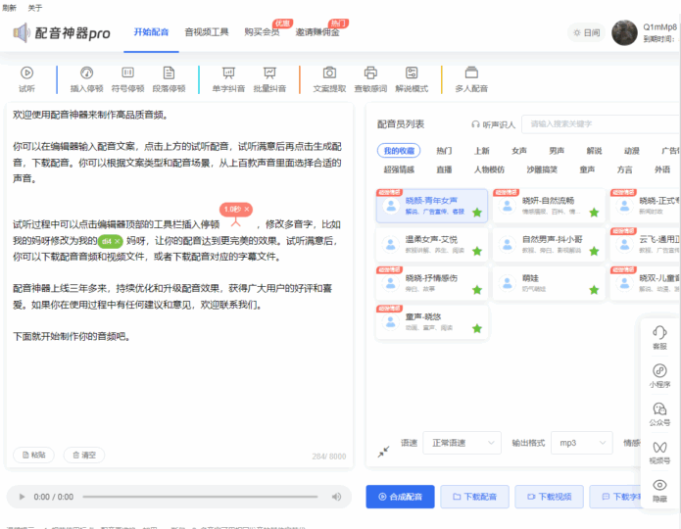Toggle favorite star on 萌娃

pos(594,290)
